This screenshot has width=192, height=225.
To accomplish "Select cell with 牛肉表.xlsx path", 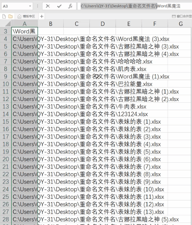I will point(25,106).
